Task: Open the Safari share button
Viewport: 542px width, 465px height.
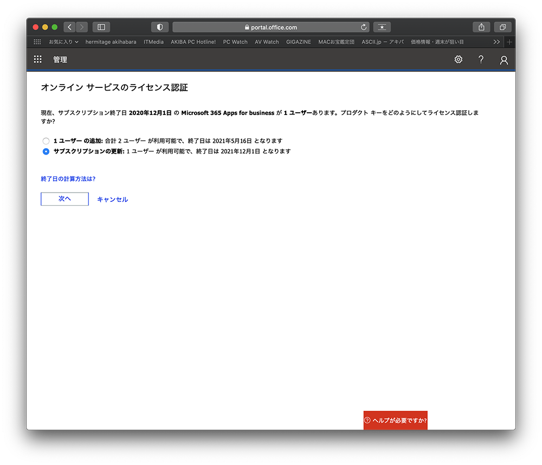Action: pyautogui.click(x=481, y=27)
